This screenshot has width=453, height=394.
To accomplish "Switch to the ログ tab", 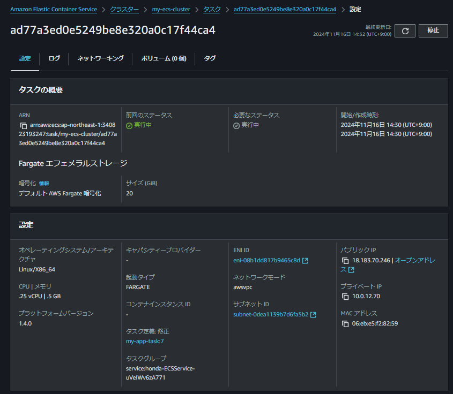I will coord(54,58).
